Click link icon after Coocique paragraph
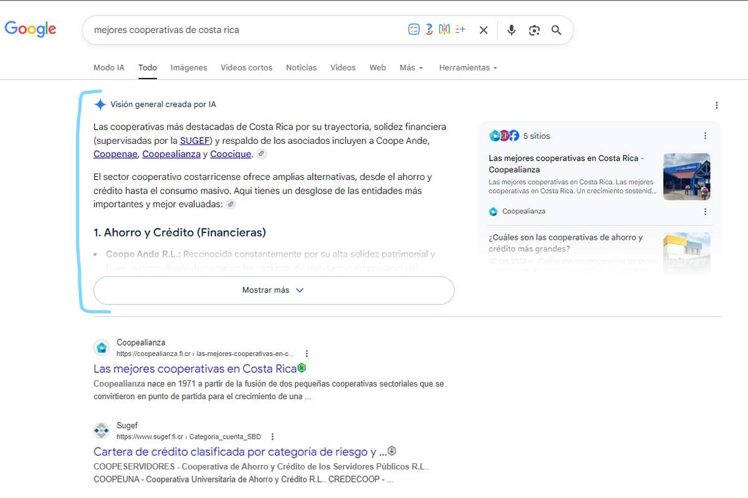 [x=262, y=154]
